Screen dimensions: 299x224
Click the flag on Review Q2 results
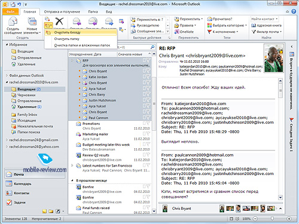(x=148, y=155)
